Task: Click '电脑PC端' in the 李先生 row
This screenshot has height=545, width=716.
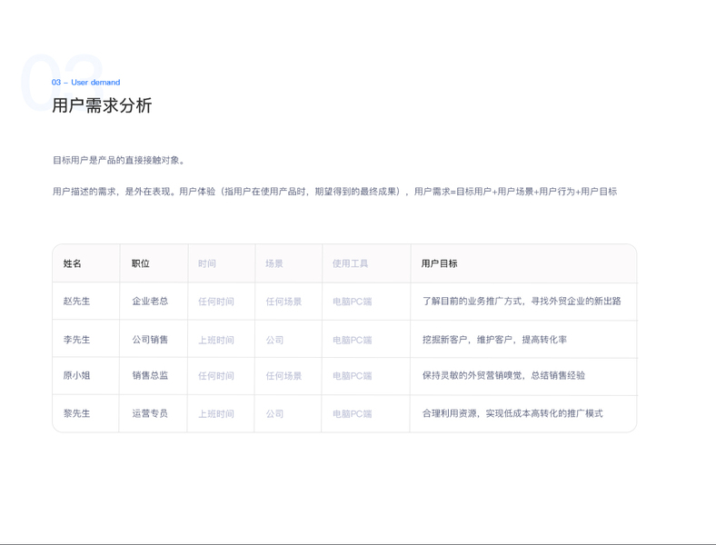Action: tap(352, 340)
